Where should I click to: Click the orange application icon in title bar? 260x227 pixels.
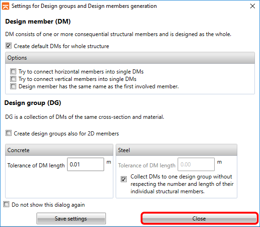6,6
